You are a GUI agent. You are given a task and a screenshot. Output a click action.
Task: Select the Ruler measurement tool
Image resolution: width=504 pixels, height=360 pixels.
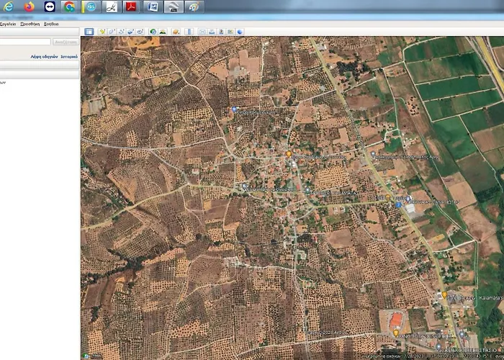click(189, 32)
